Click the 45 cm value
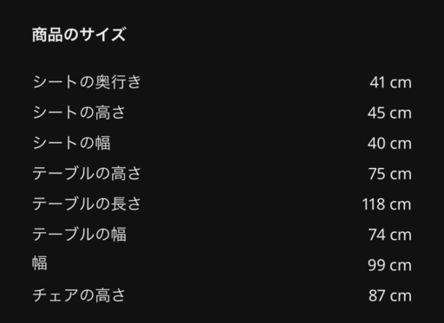This screenshot has height=323, width=444. point(389,113)
